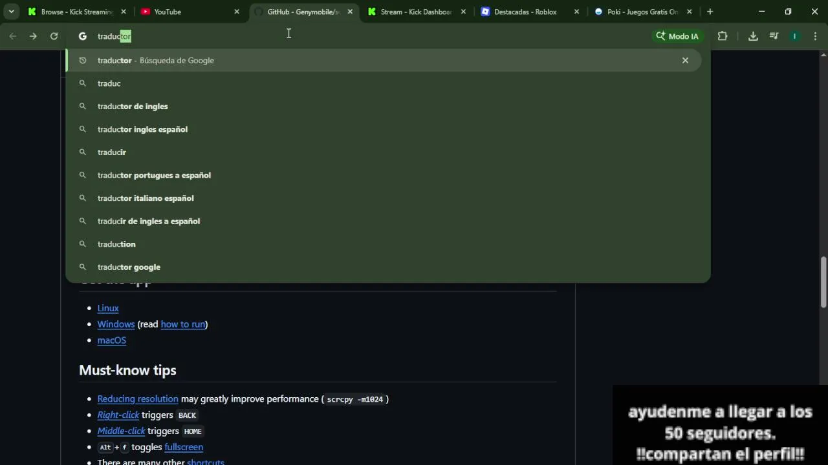The height and width of the screenshot is (465, 828).
Task: Select 'traducir de ingles a español' suggestion
Action: (x=384, y=221)
